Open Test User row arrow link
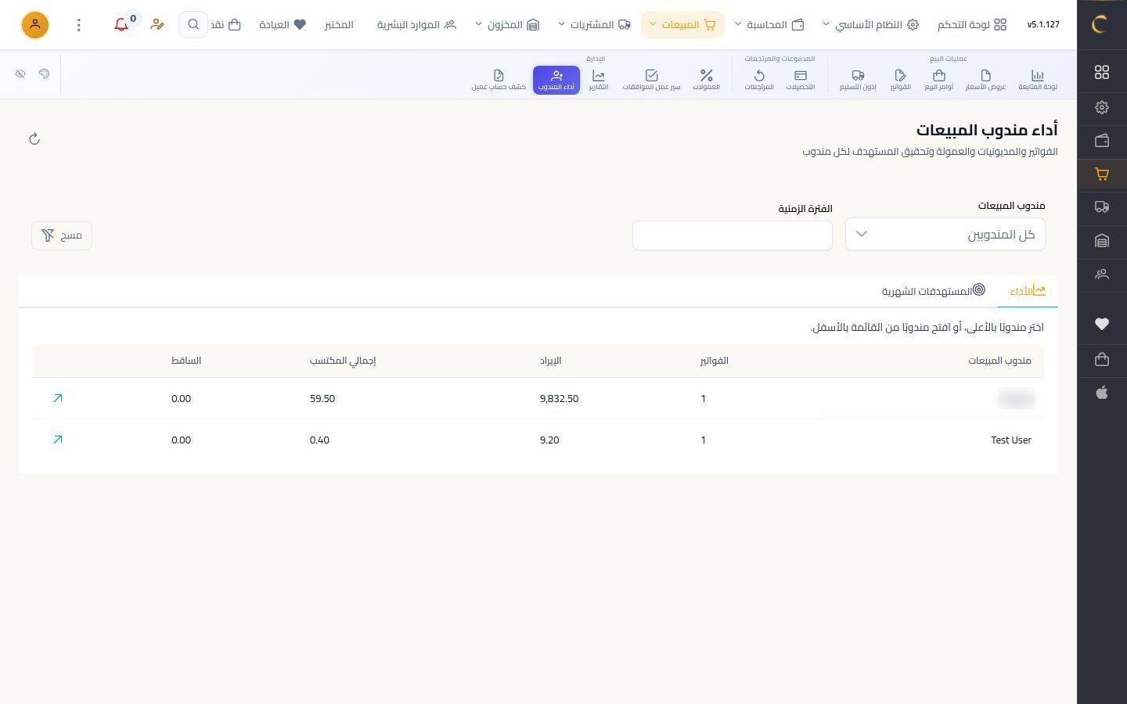Viewport: 1127px width, 704px height. 57,440
